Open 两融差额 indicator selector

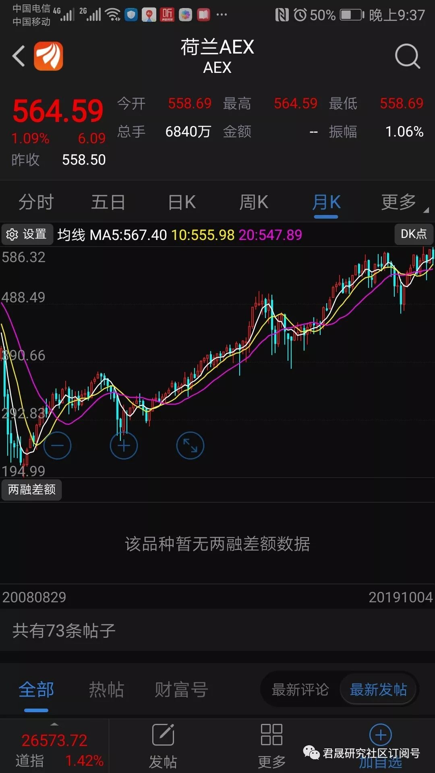coord(32,490)
